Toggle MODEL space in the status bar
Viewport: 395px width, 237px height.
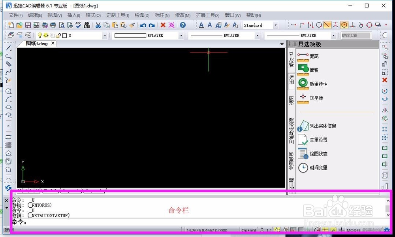[x=353, y=230]
